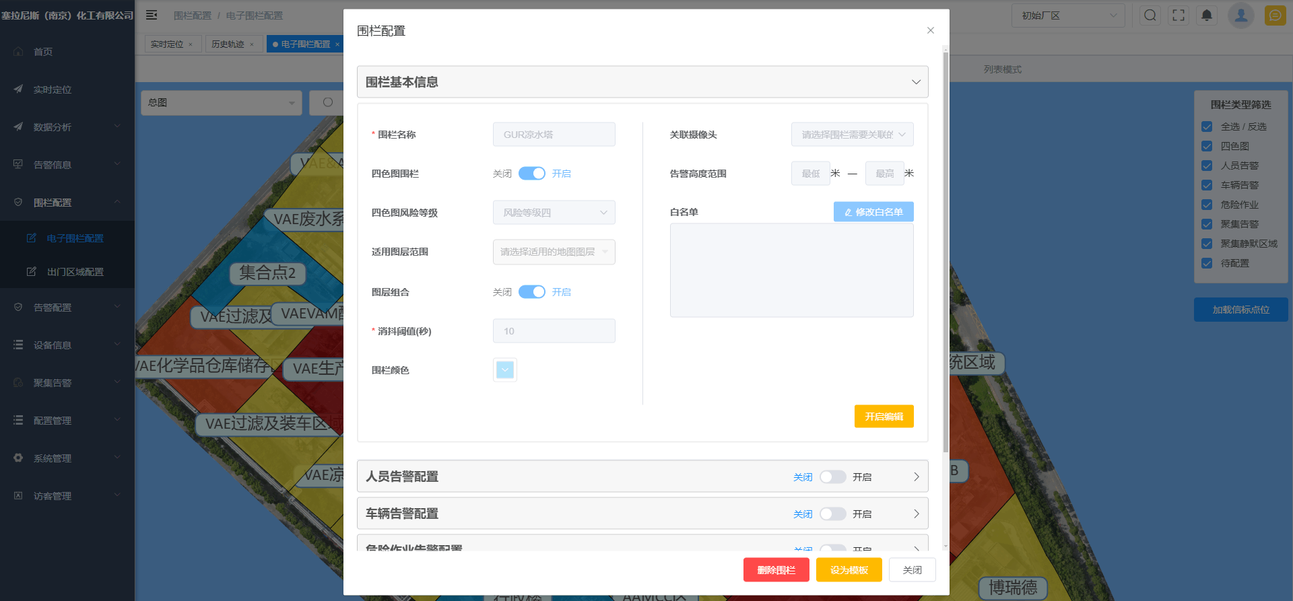Click the 系统管理 gear icon
Viewport: 1293px width, 601px height.
(18, 458)
